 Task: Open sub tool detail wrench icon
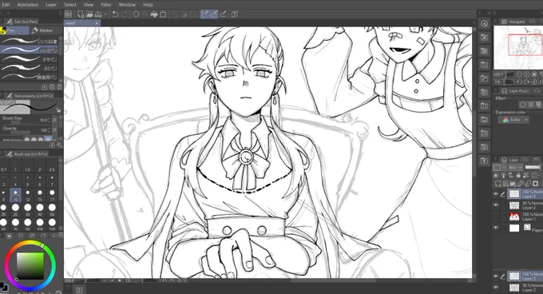click(59, 145)
